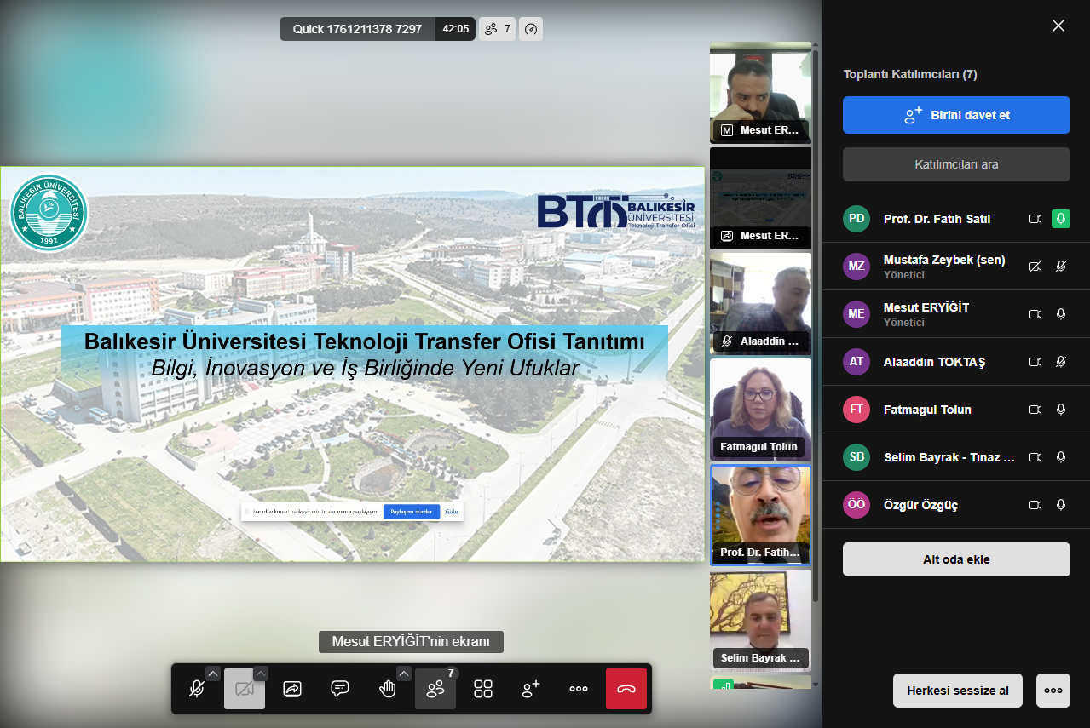1090x728 pixels.
Task: Open the share screen option in the toolbar
Action: (292, 689)
